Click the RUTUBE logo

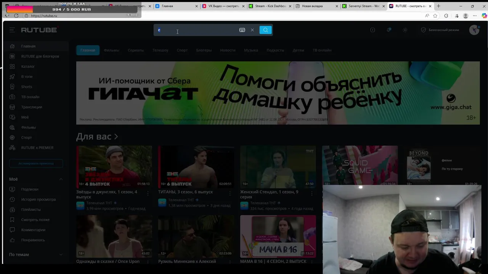pos(39,30)
